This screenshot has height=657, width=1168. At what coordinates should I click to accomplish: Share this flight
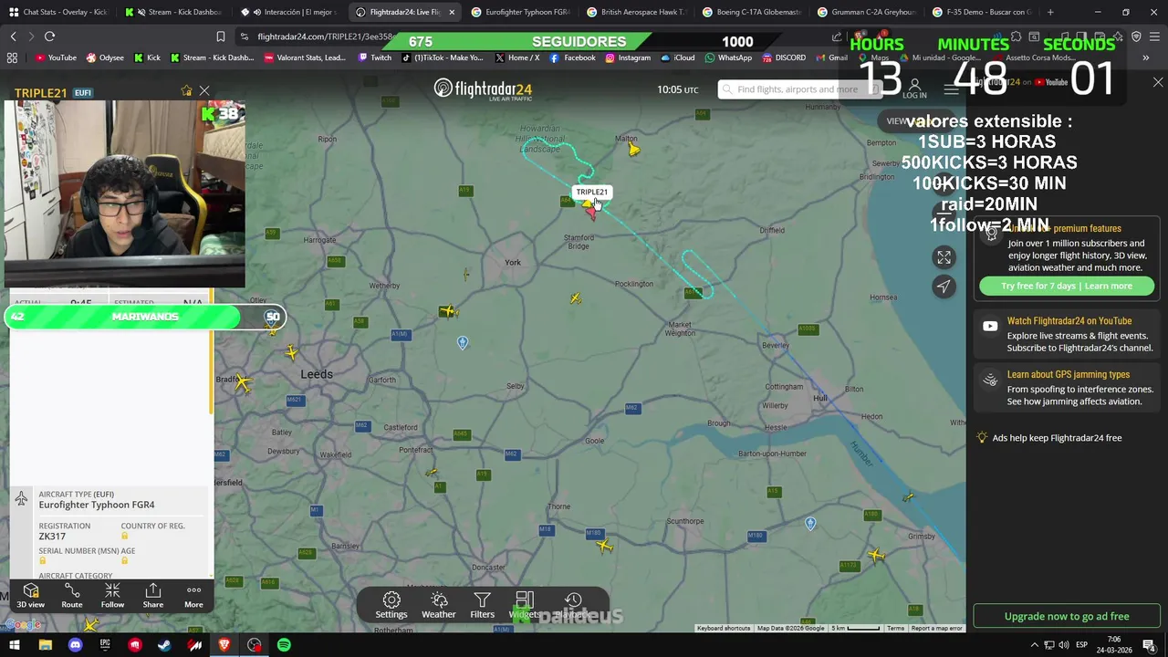point(153,596)
